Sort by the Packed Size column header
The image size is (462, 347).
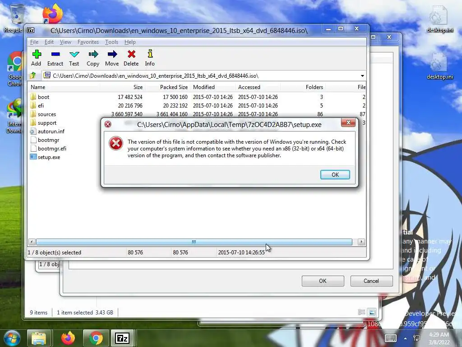click(x=167, y=87)
